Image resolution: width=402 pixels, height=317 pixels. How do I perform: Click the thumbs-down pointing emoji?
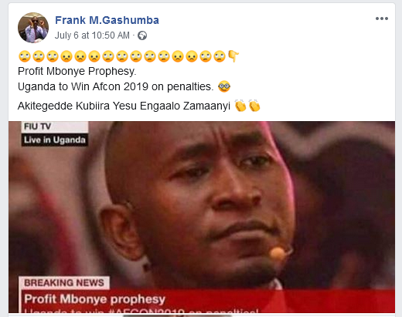(x=233, y=56)
